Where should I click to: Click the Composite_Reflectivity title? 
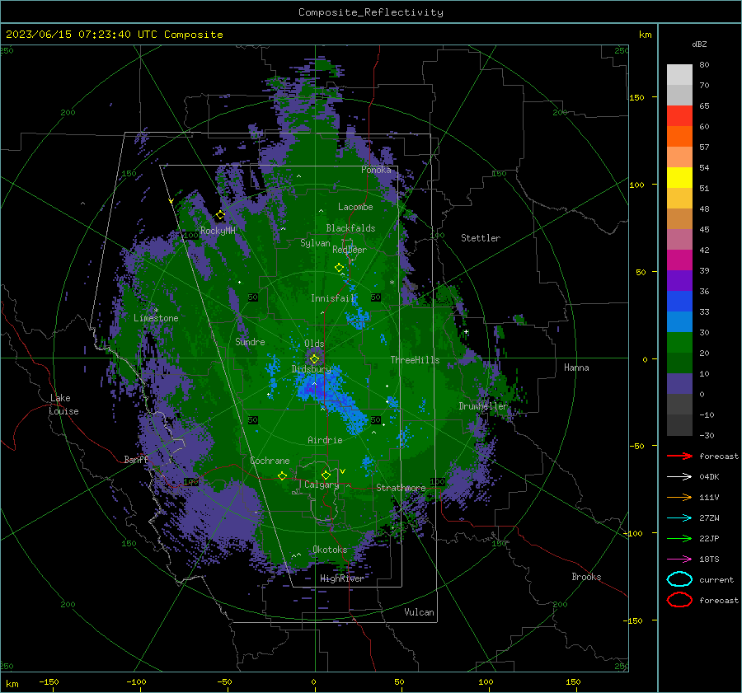[370, 12]
